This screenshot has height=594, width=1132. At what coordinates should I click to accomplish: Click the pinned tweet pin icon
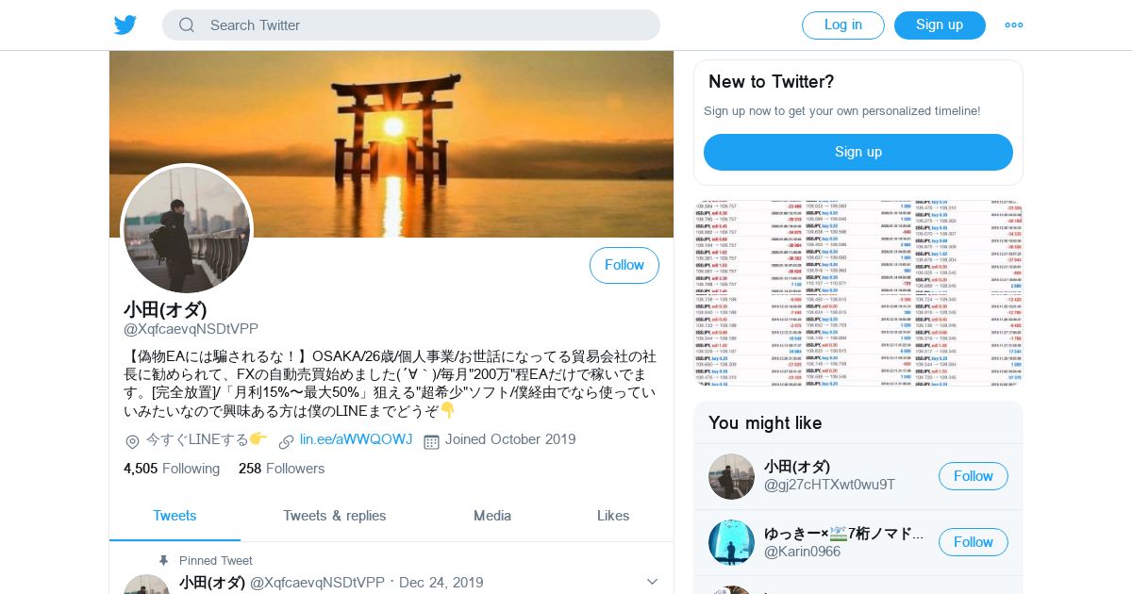163,560
